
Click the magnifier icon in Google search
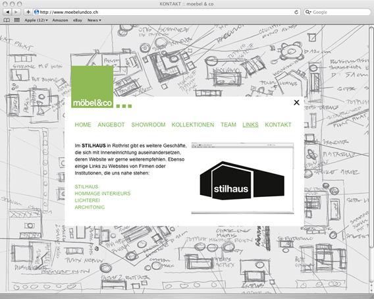point(308,12)
